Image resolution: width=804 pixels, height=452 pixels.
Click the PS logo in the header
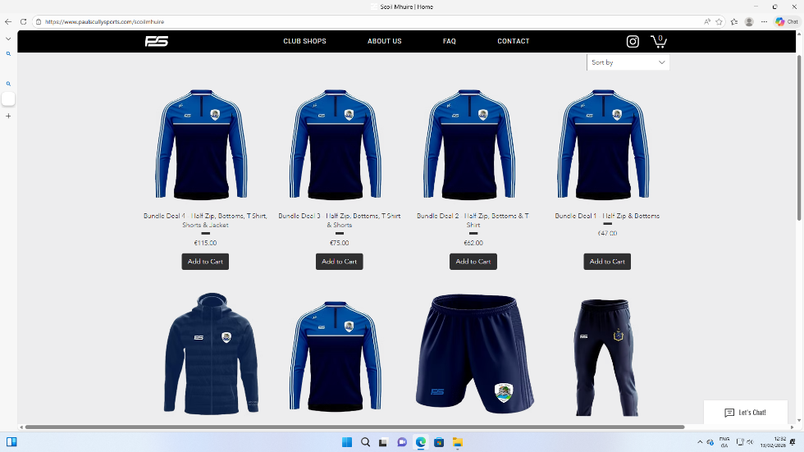click(157, 41)
